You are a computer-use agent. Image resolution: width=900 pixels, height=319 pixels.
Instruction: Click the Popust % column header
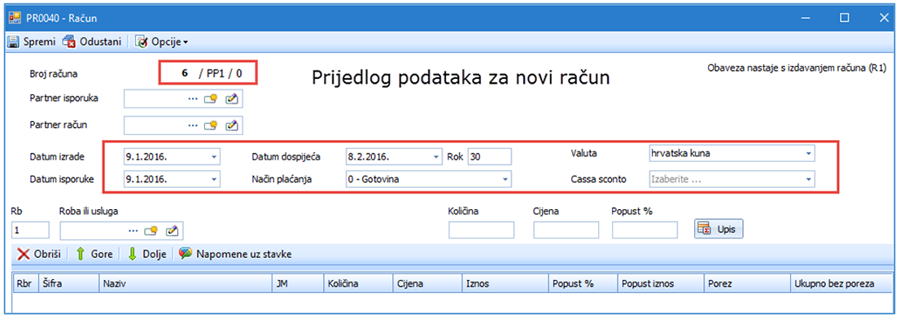(583, 283)
